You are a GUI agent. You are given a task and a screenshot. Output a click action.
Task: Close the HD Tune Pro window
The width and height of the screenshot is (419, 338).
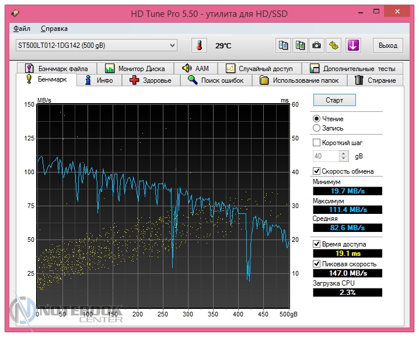397,12
